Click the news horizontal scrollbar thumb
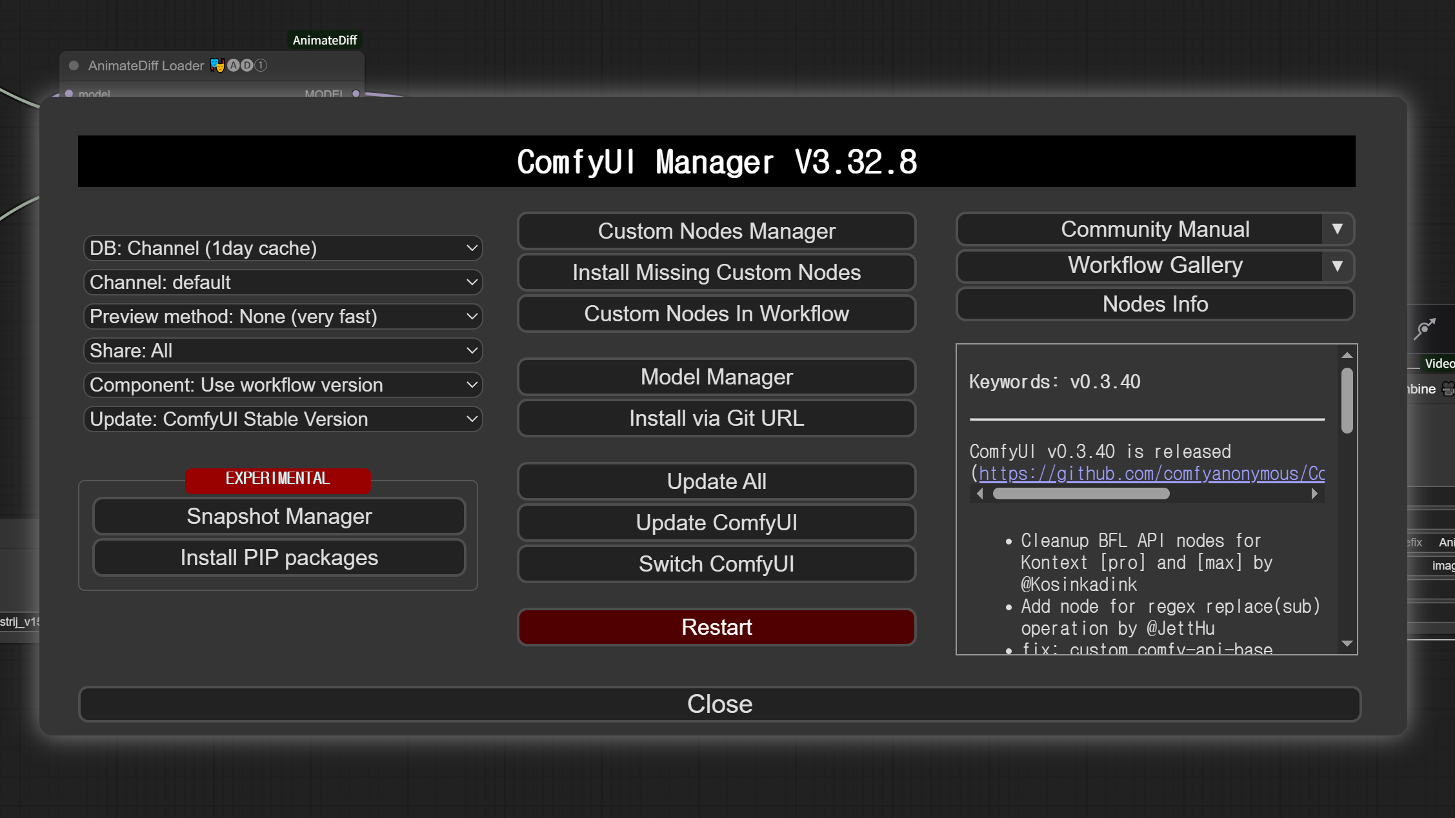 (1081, 494)
